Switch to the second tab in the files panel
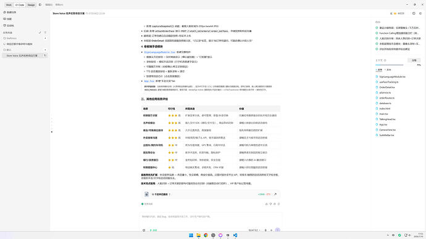Screen dimensions: 426x239 (x=388, y=70)
